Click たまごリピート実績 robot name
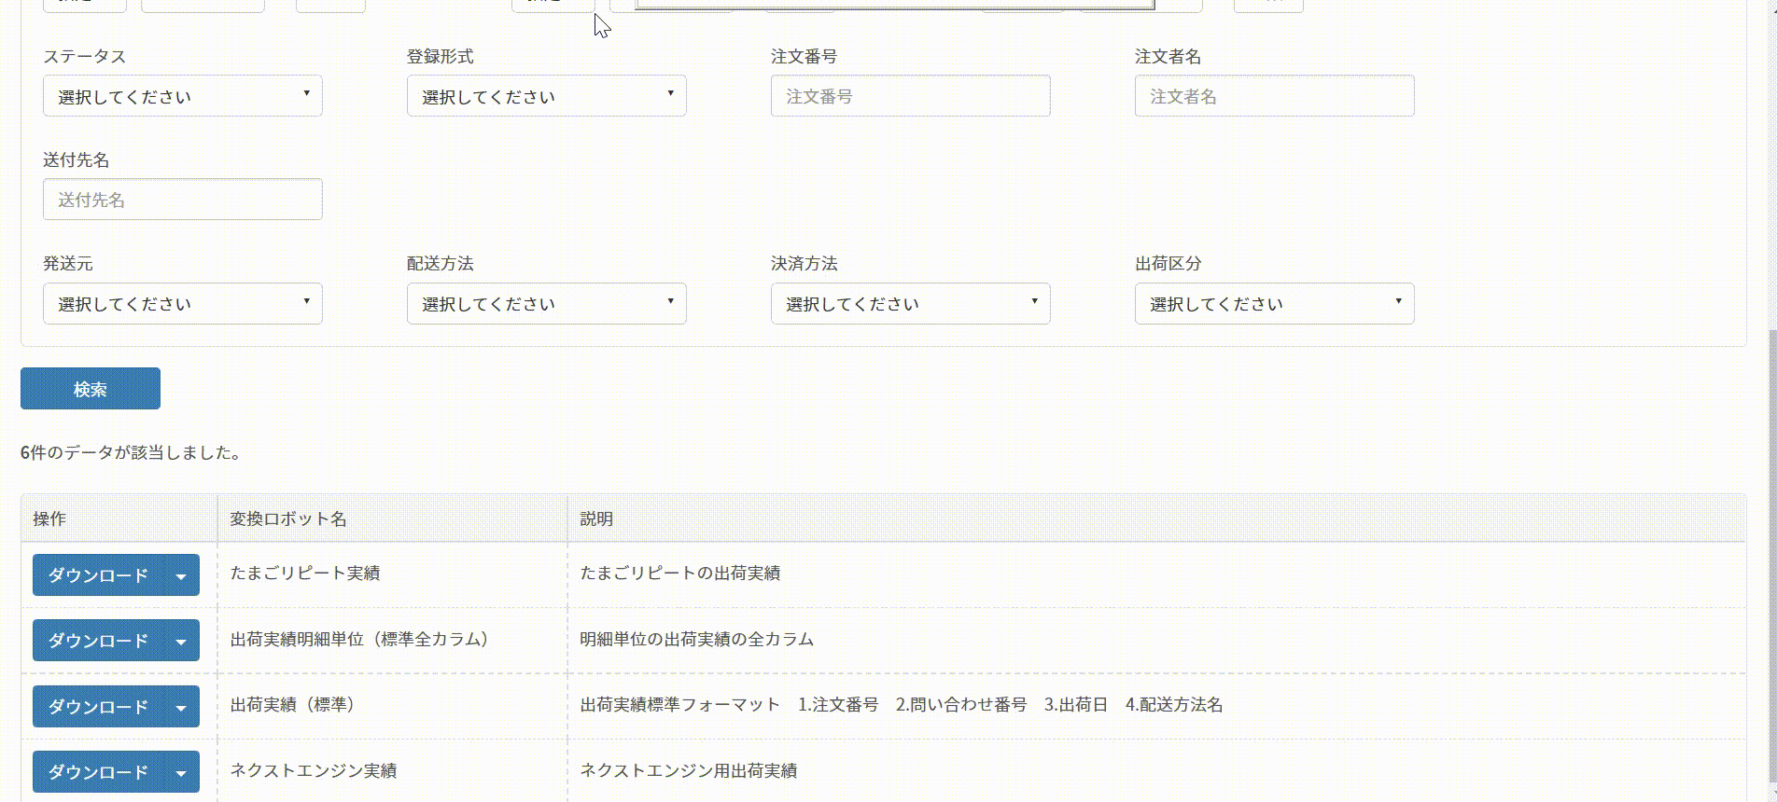Screen dimensions: 1777x802 pyautogui.click(x=305, y=573)
